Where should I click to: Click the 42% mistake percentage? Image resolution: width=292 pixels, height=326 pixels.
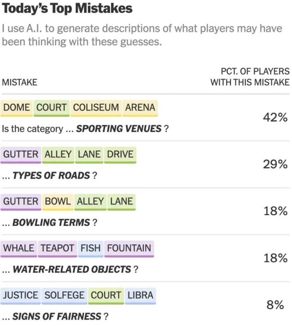point(275,117)
